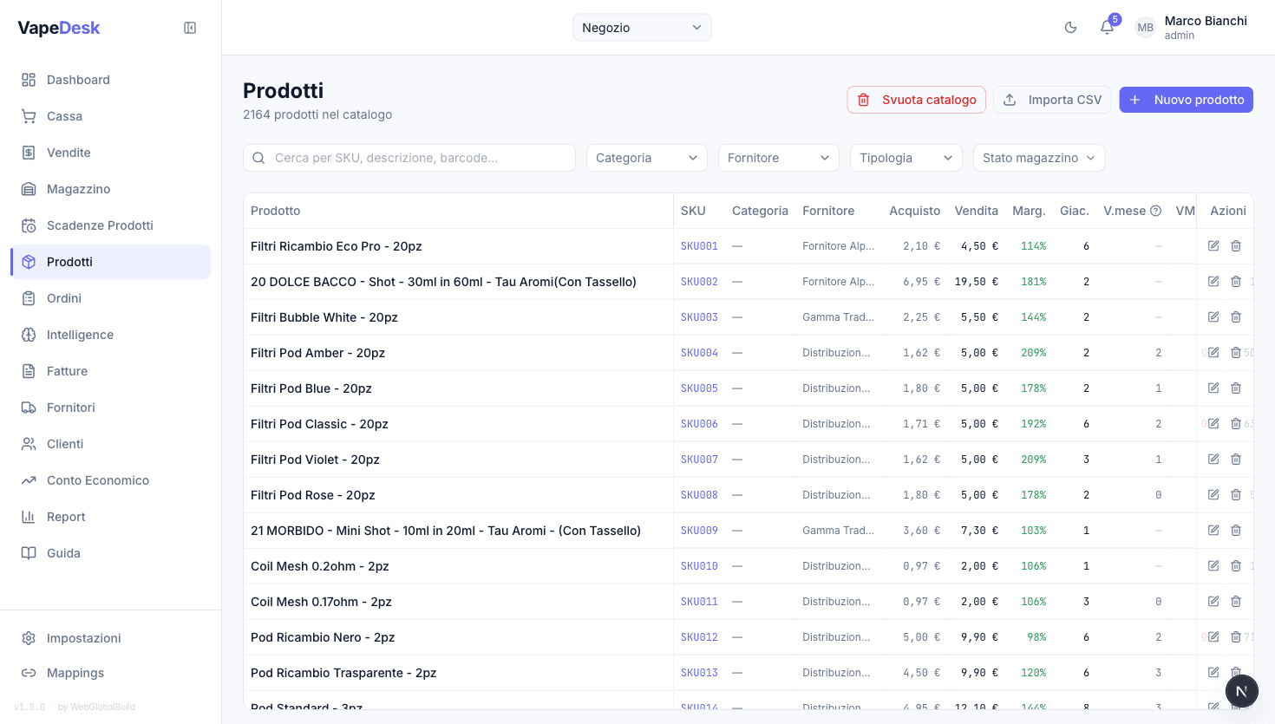This screenshot has height=724, width=1275.
Task: Collapse the sidebar panel icon
Action: 190,28
